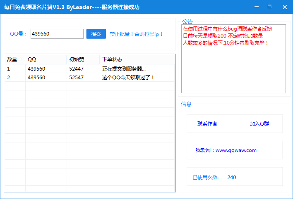Click the 52547 initial likes cell

(x=76, y=77)
